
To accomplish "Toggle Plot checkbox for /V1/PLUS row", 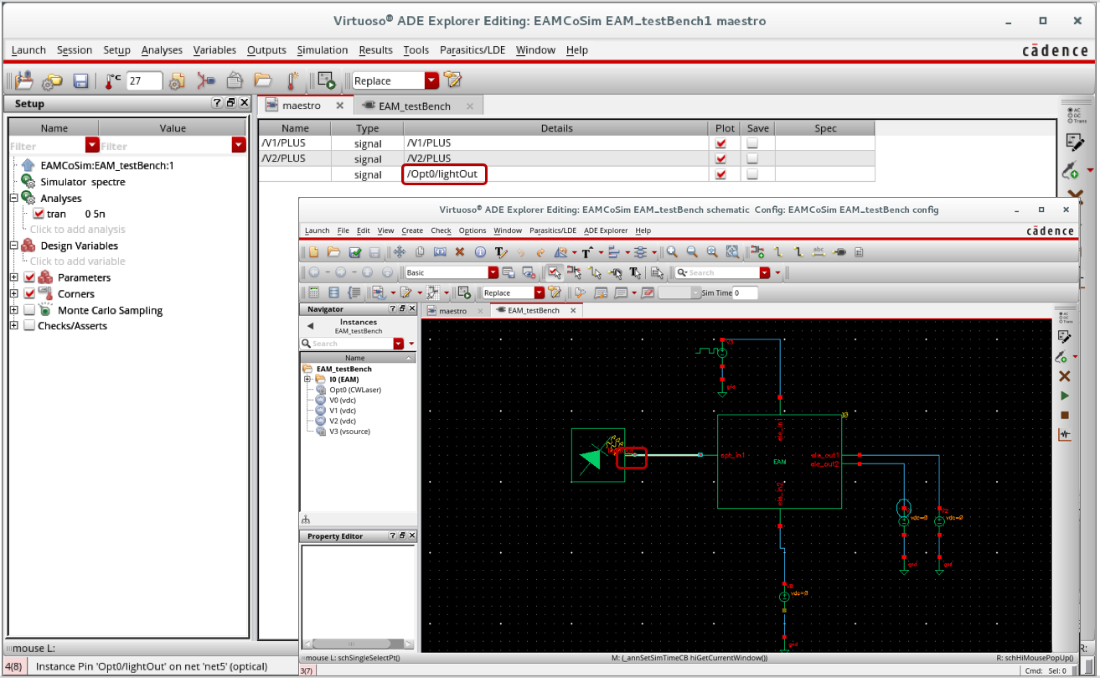I will point(720,143).
